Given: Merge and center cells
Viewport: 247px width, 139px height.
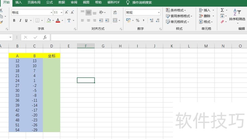Looking at the screenshot, I should click(x=115, y=20).
